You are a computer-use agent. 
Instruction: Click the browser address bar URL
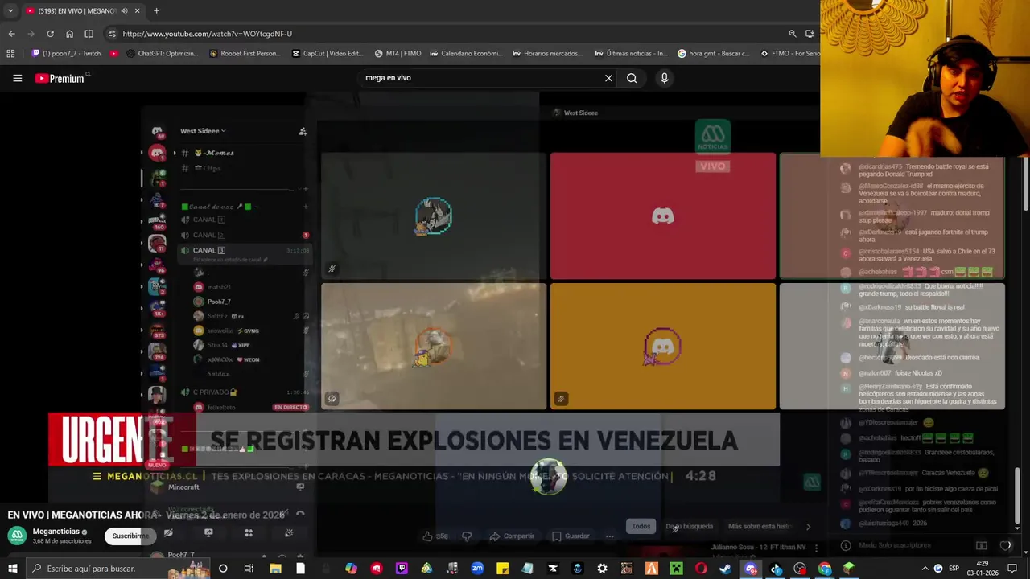(x=207, y=34)
